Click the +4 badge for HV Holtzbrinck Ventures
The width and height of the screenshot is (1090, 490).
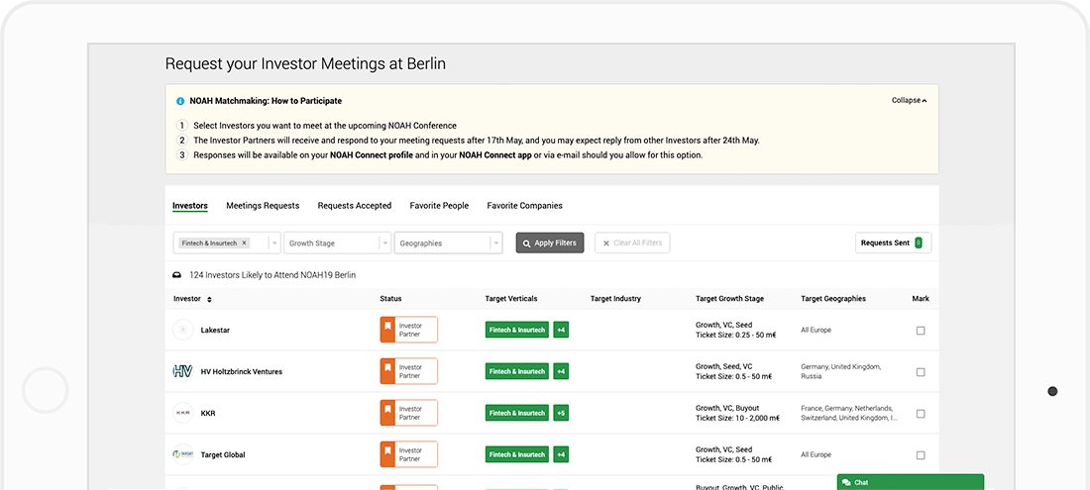coord(561,371)
